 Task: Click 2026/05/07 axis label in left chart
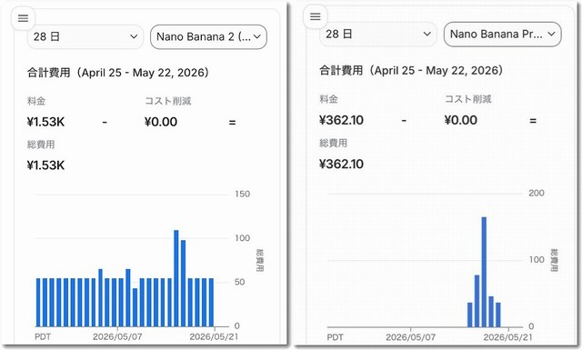[117, 336]
